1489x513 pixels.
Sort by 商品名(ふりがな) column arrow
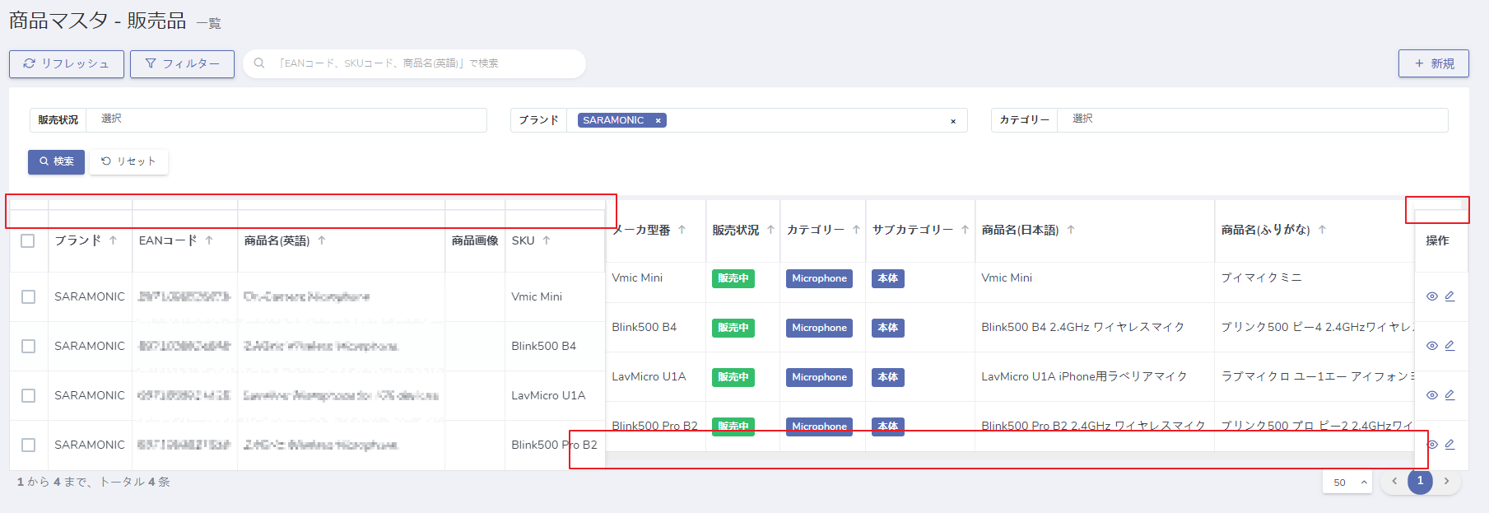[x=1322, y=230]
